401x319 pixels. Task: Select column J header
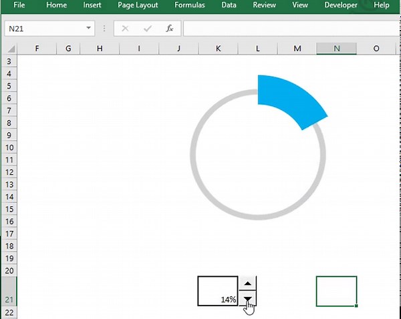[178, 49]
